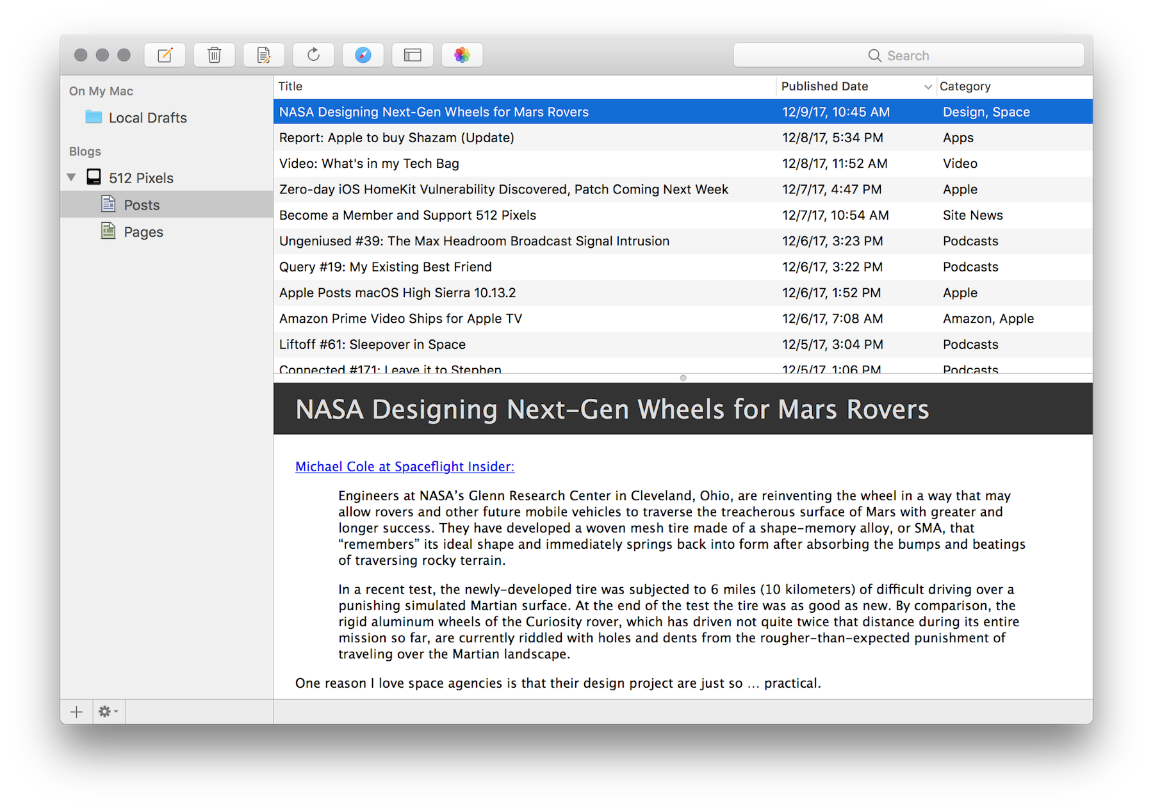Image resolution: width=1153 pixels, height=810 pixels.
Task: Click date '12/8/17, 5:34 PM'
Action: coord(832,138)
